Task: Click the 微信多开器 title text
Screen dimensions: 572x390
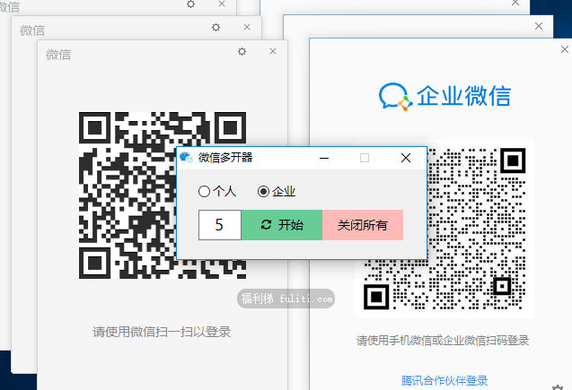Action: pos(225,158)
